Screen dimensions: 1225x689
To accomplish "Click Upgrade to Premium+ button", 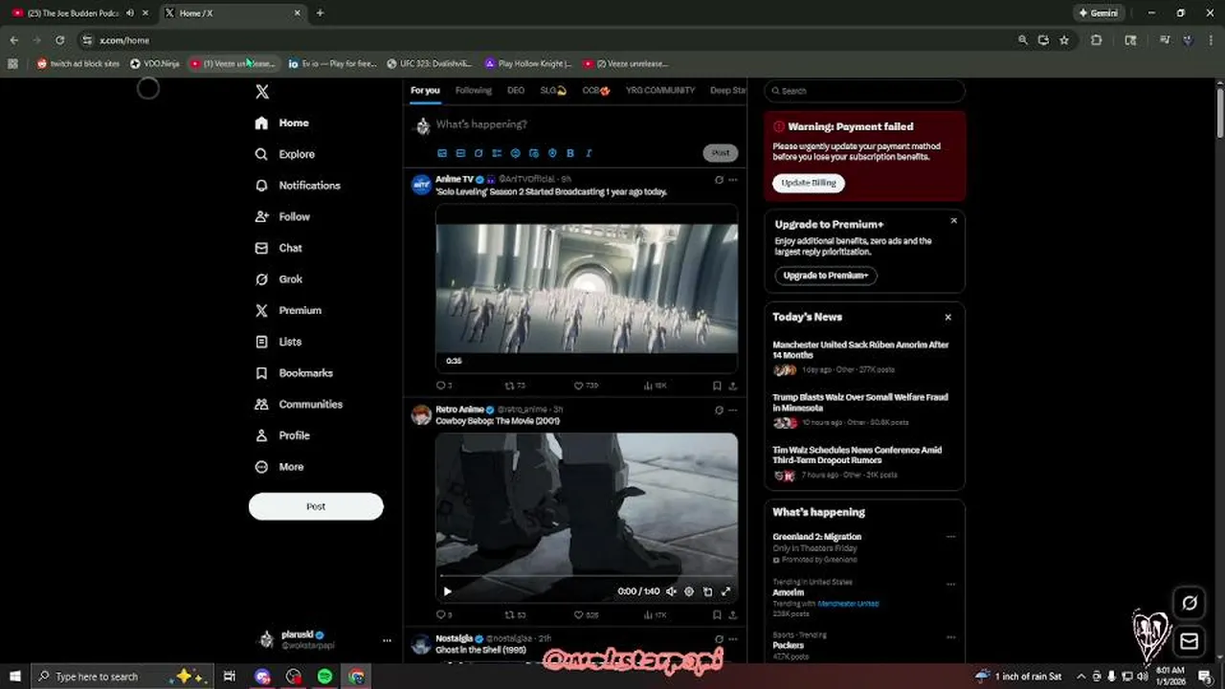I will tap(826, 276).
